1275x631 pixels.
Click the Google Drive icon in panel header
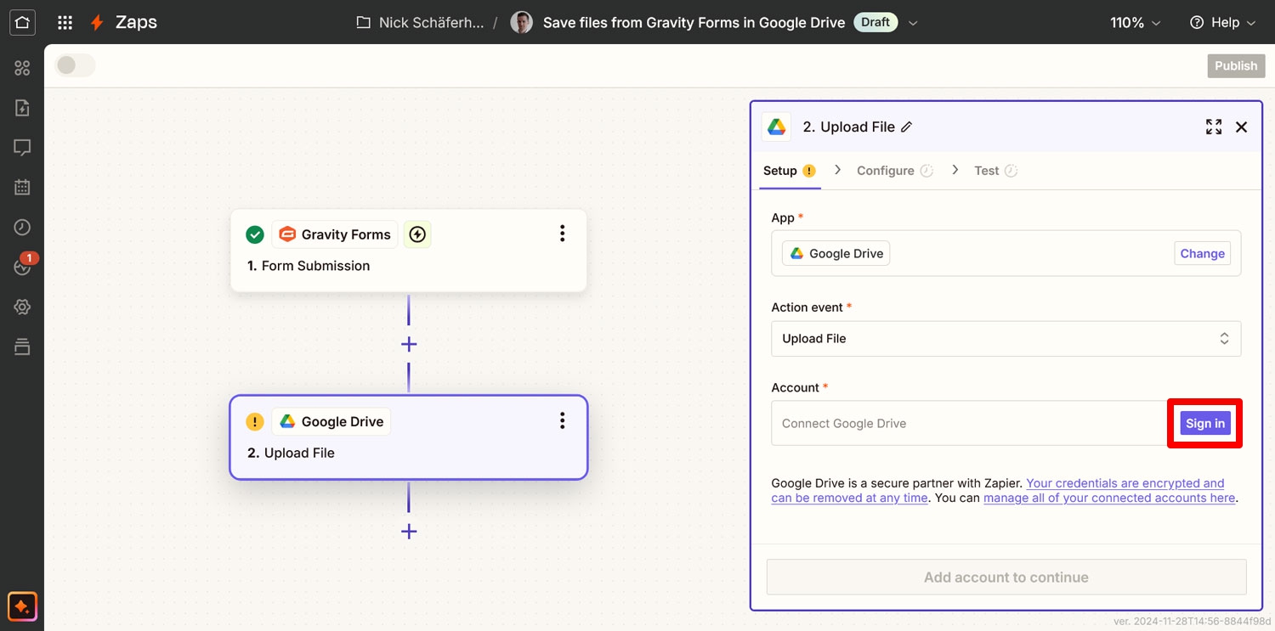776,127
